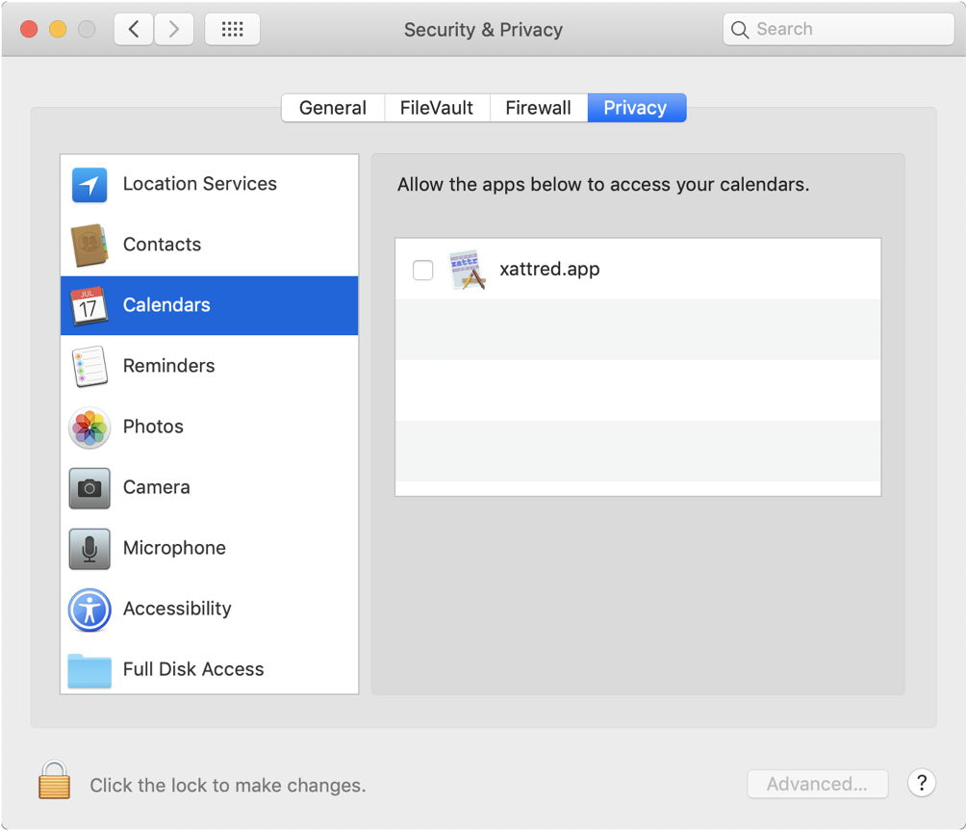Show all preferences grid button

click(232, 29)
